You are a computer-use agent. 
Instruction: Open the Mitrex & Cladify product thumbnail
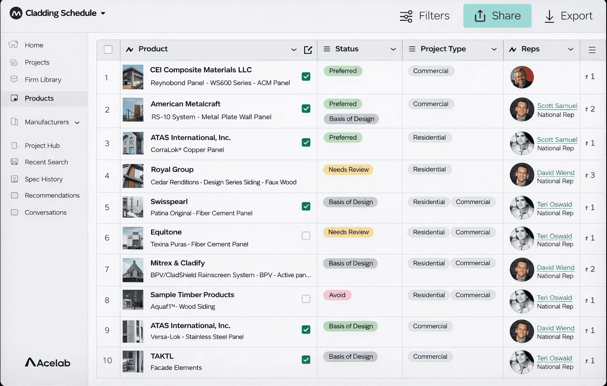(133, 270)
